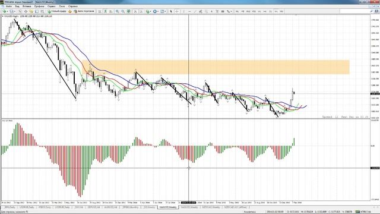Screen dimensions: 380x214
Task: Select the Horizontal Line tool
Action: point(189,11)
